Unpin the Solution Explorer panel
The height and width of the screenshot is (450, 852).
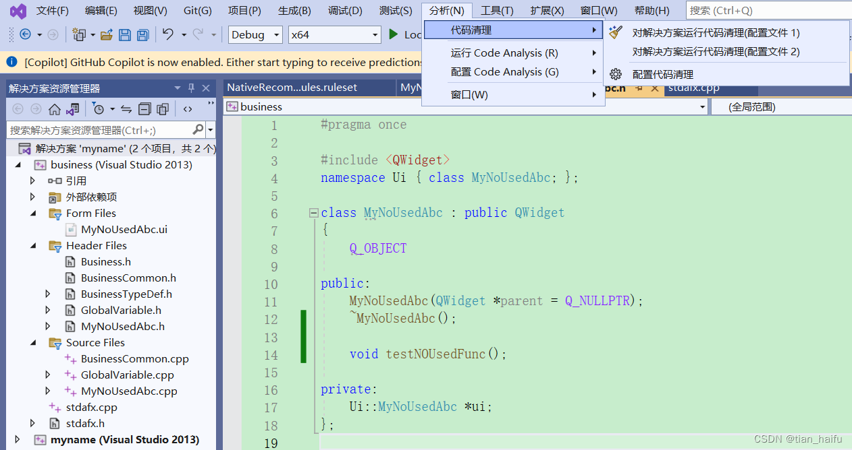pyautogui.click(x=191, y=88)
